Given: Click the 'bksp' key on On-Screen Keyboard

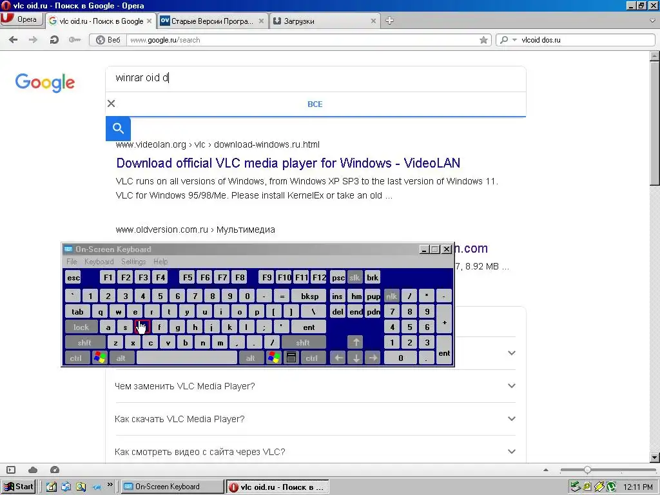Looking at the screenshot, I should pyautogui.click(x=309, y=296).
